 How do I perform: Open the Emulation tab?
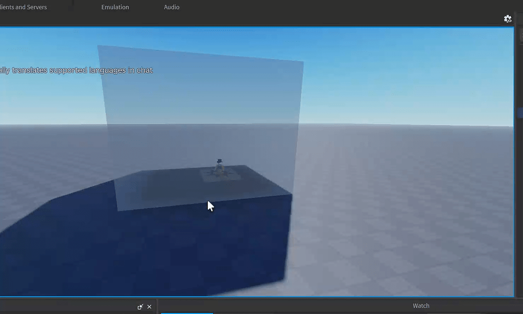click(x=115, y=7)
